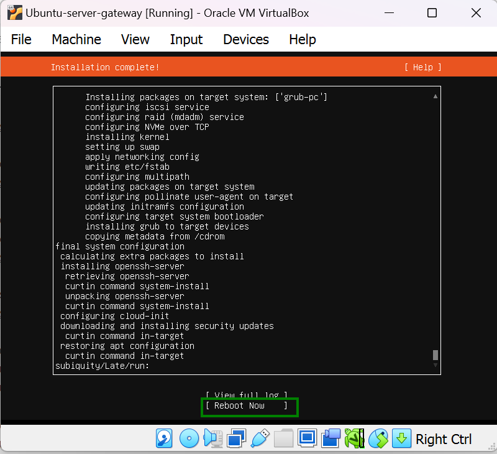Click the green arrow keyboard capture icon
The height and width of the screenshot is (454, 497).
tap(401, 438)
